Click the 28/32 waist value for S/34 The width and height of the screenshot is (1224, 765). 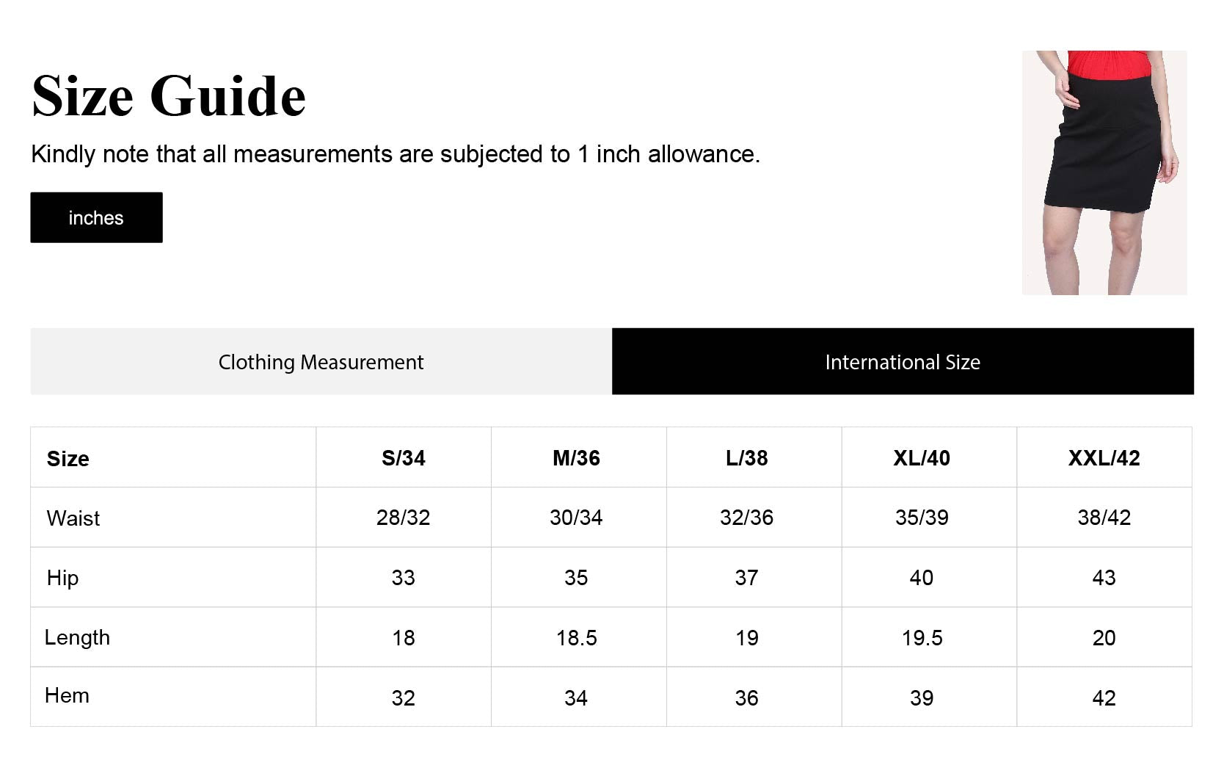403,518
